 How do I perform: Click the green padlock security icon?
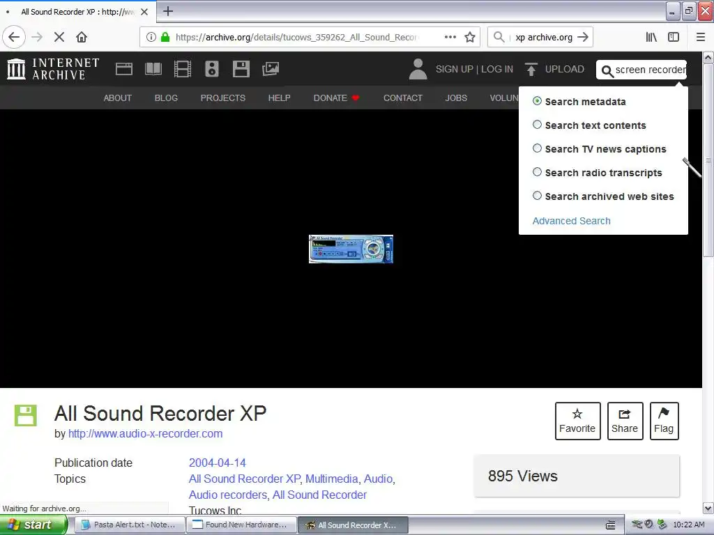[x=165, y=37]
